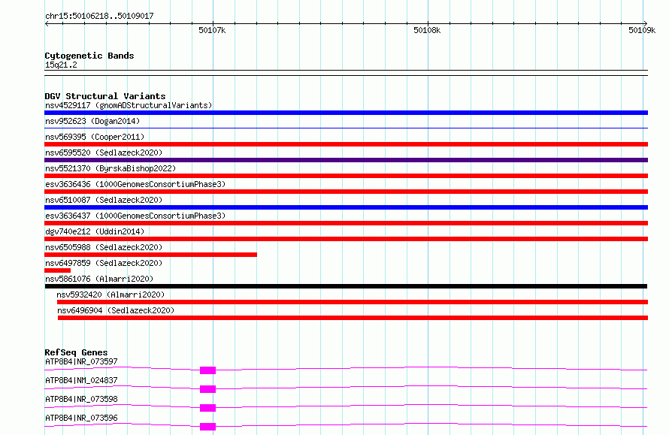Click the magenta exon of ATP8B4|NR_073596
Image resolution: width=669 pixels, height=435 pixels.
pyautogui.click(x=207, y=427)
